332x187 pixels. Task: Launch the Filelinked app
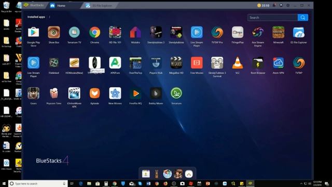click(x=54, y=63)
